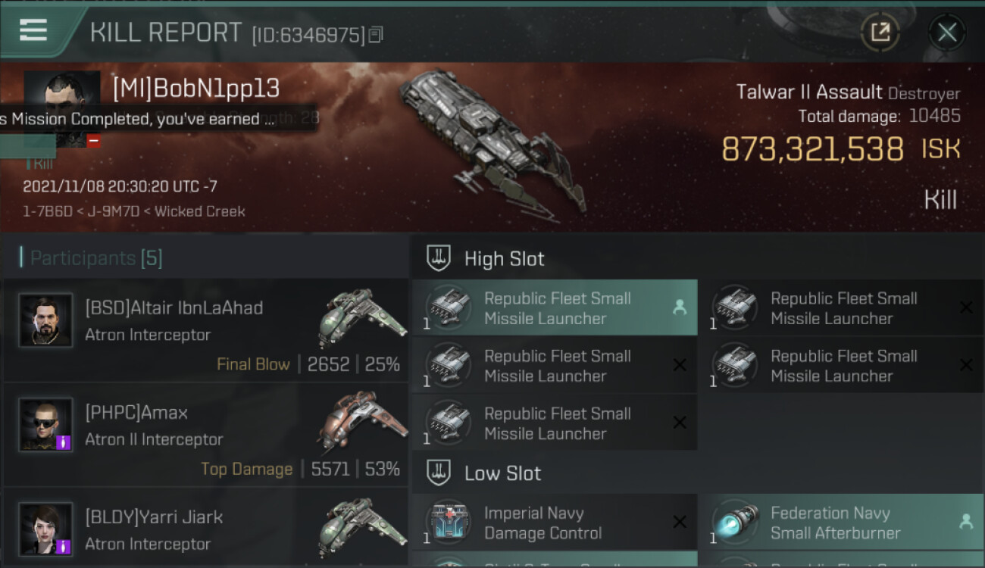The width and height of the screenshot is (985, 568).
Task: Click the purple info badge on Amax
Action: (64, 441)
